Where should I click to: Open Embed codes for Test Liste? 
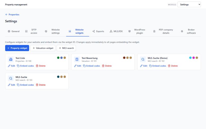pos(25,66)
